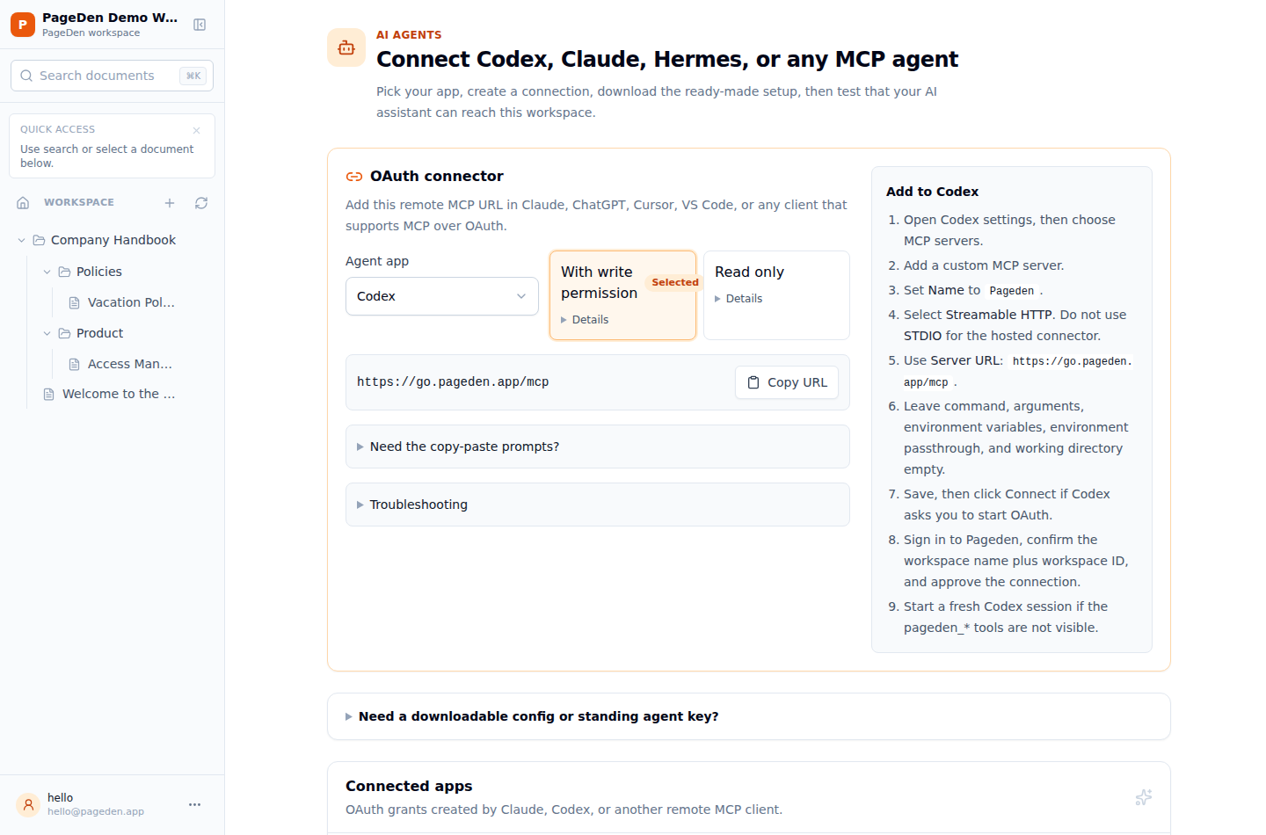Focus the Search documents field
This screenshot has height=835, width=1266.
(112, 76)
